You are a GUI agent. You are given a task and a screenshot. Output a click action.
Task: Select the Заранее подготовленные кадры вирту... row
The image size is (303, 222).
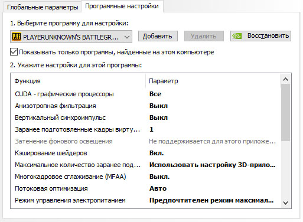pyautogui.click(x=146, y=129)
